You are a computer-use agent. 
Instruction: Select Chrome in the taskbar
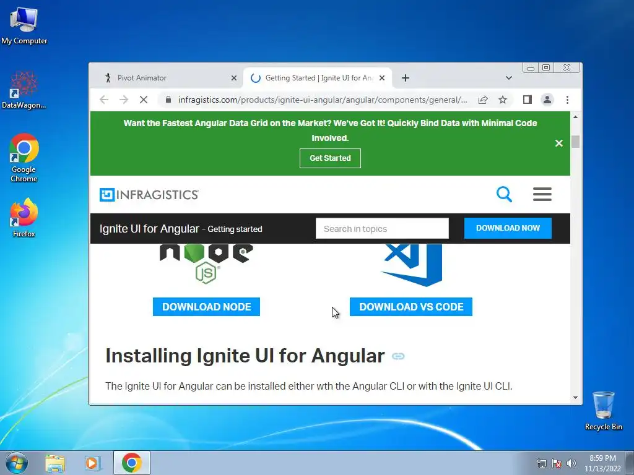[131, 463]
